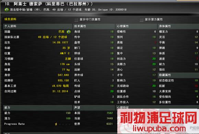Click the 身体属性 column header
Screen dimensions: 199x134
(x=178, y=26)
